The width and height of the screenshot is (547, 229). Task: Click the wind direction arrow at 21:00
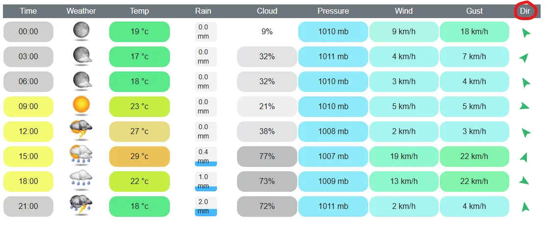(525, 206)
